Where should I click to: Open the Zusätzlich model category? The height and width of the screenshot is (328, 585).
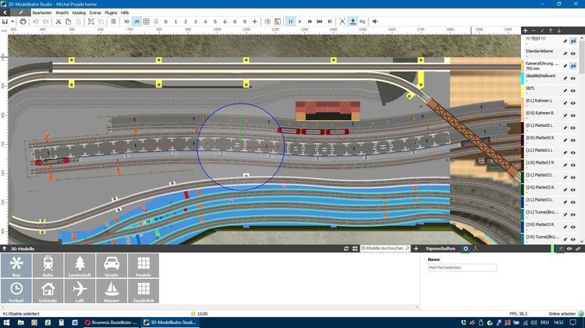pos(144,291)
